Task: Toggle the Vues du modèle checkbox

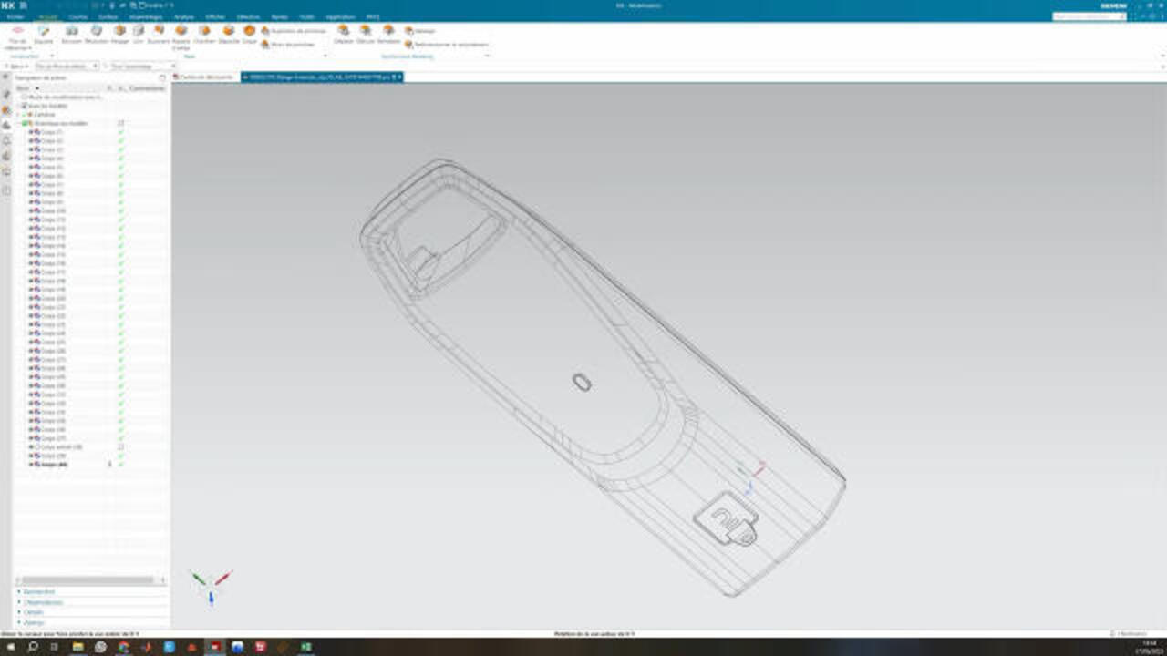Action: pyautogui.click(x=26, y=106)
